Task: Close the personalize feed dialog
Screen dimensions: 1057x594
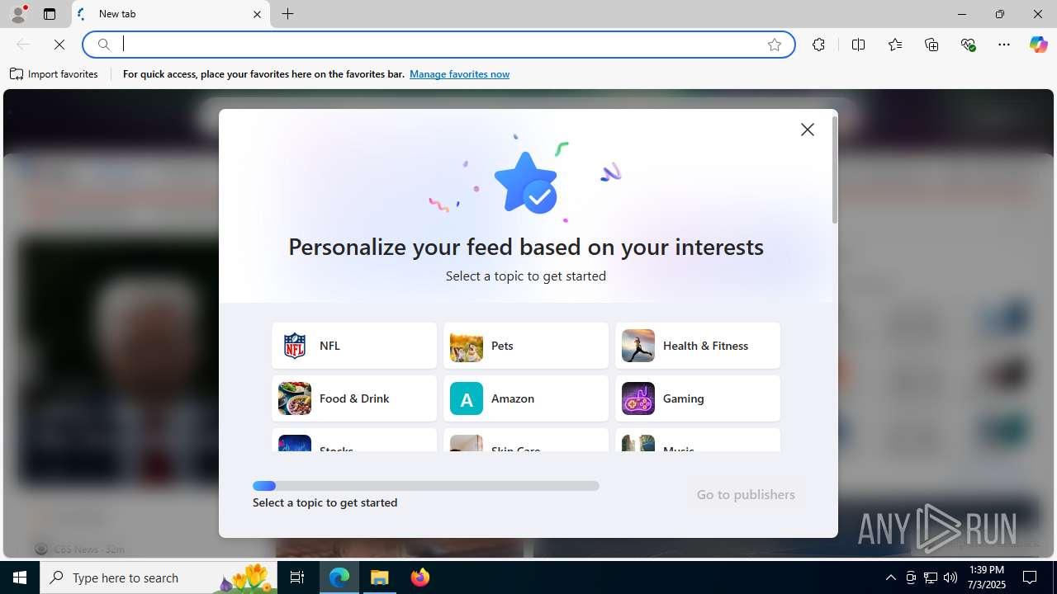Action: tap(807, 130)
